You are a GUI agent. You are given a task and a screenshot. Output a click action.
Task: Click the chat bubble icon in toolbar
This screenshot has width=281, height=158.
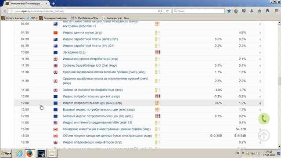267,11
